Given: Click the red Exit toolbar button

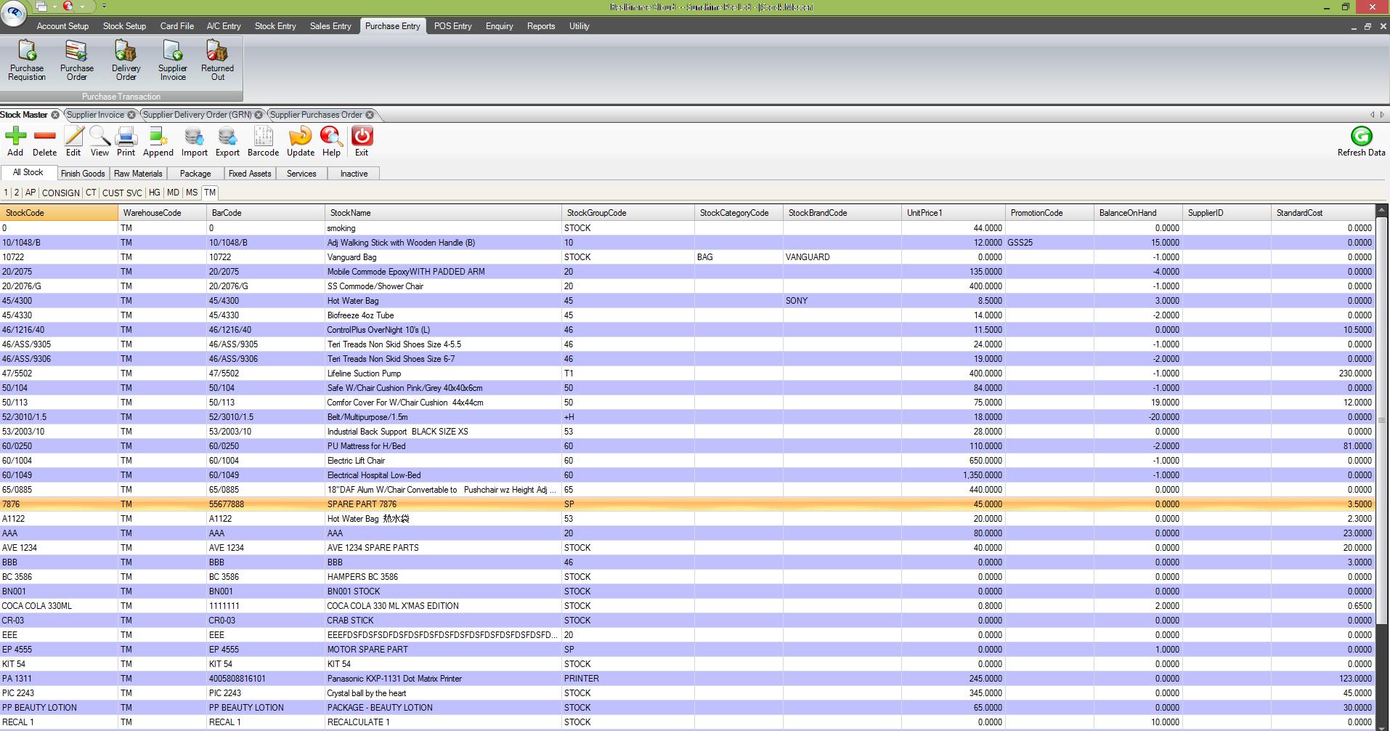Looking at the screenshot, I should coord(362,141).
